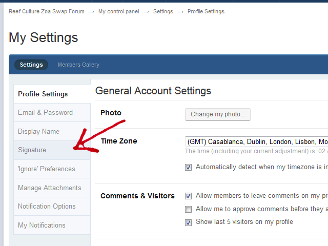This screenshot has width=328, height=246.
Task: Enable approve comments before they appear
Action: tap(189, 209)
